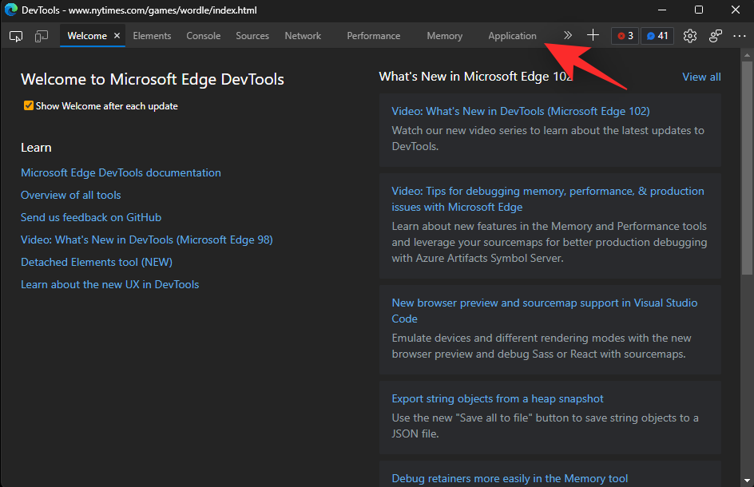
Task: Switch to the Console tab
Action: (203, 36)
